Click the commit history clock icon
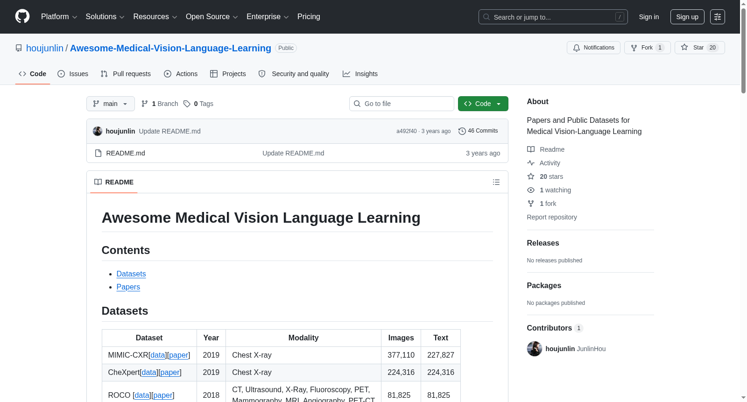This screenshot has height=402, width=747. [462, 131]
